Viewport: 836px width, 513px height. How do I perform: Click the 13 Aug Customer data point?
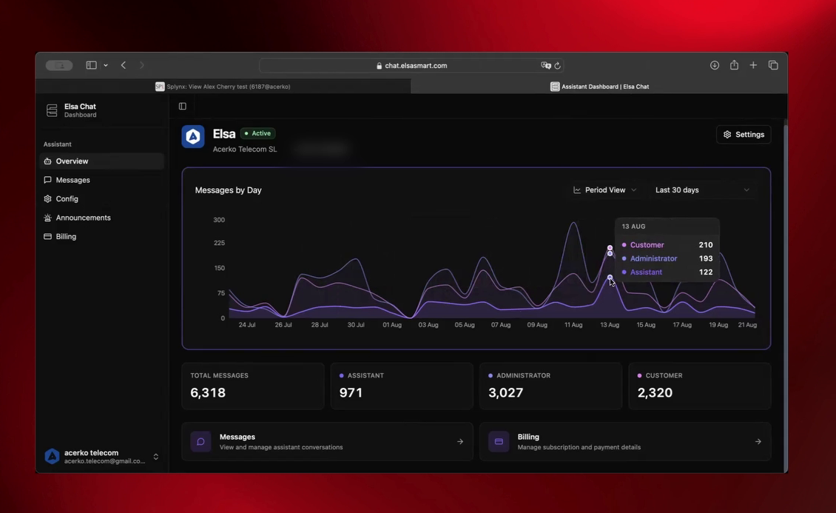(610, 248)
